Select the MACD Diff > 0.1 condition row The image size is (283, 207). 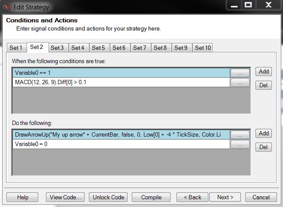coord(121,82)
